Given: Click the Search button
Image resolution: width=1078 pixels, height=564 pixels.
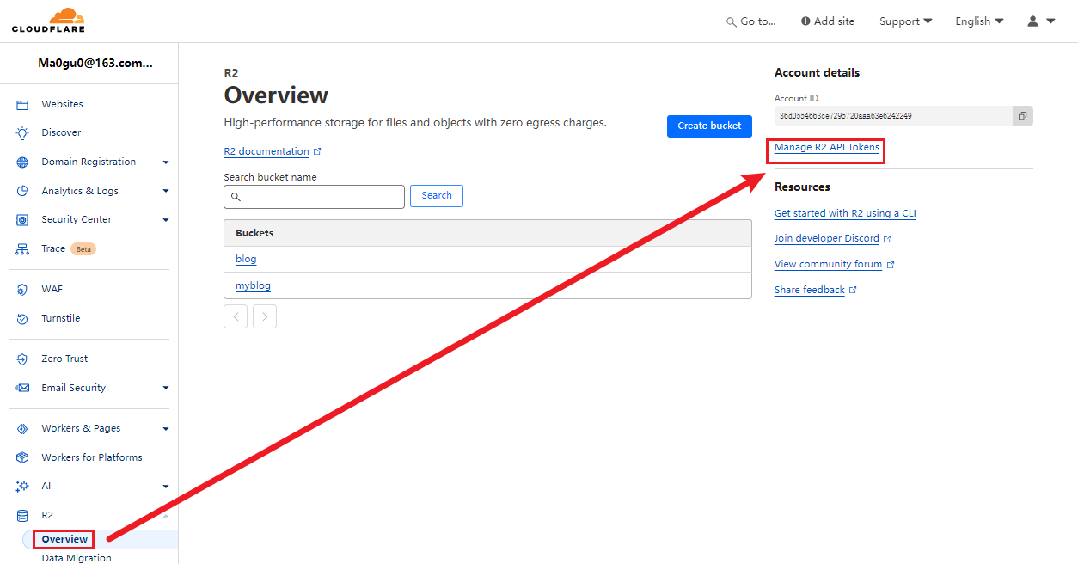Looking at the screenshot, I should pos(437,196).
